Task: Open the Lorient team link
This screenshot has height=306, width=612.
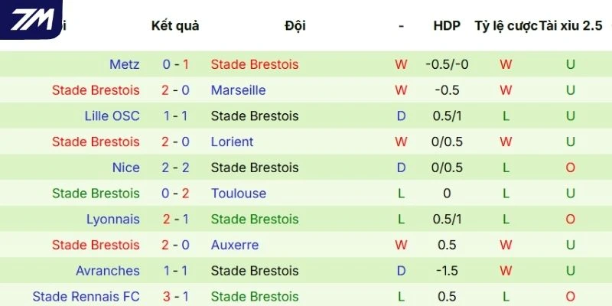Action: tap(232, 142)
